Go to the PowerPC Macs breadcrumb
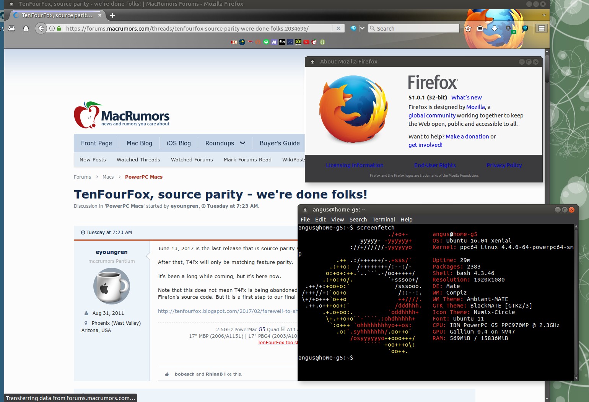This screenshot has height=402, width=589. pos(144,177)
